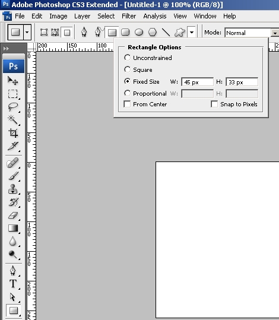Screen dimensions: 279x320
Task: Choose Custom Shape tool in options bar
Action: click(x=180, y=32)
